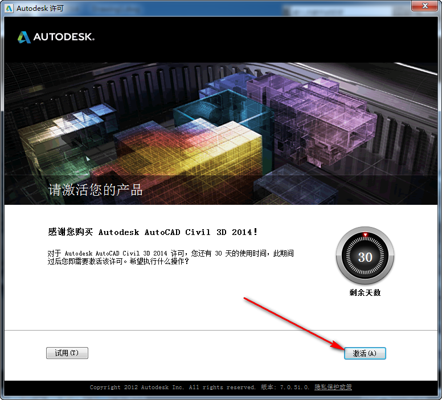Click the Copyright 2012 Autodesk Inc. text
Screen dimensions: 442x400
pyautogui.click(x=137, y=387)
